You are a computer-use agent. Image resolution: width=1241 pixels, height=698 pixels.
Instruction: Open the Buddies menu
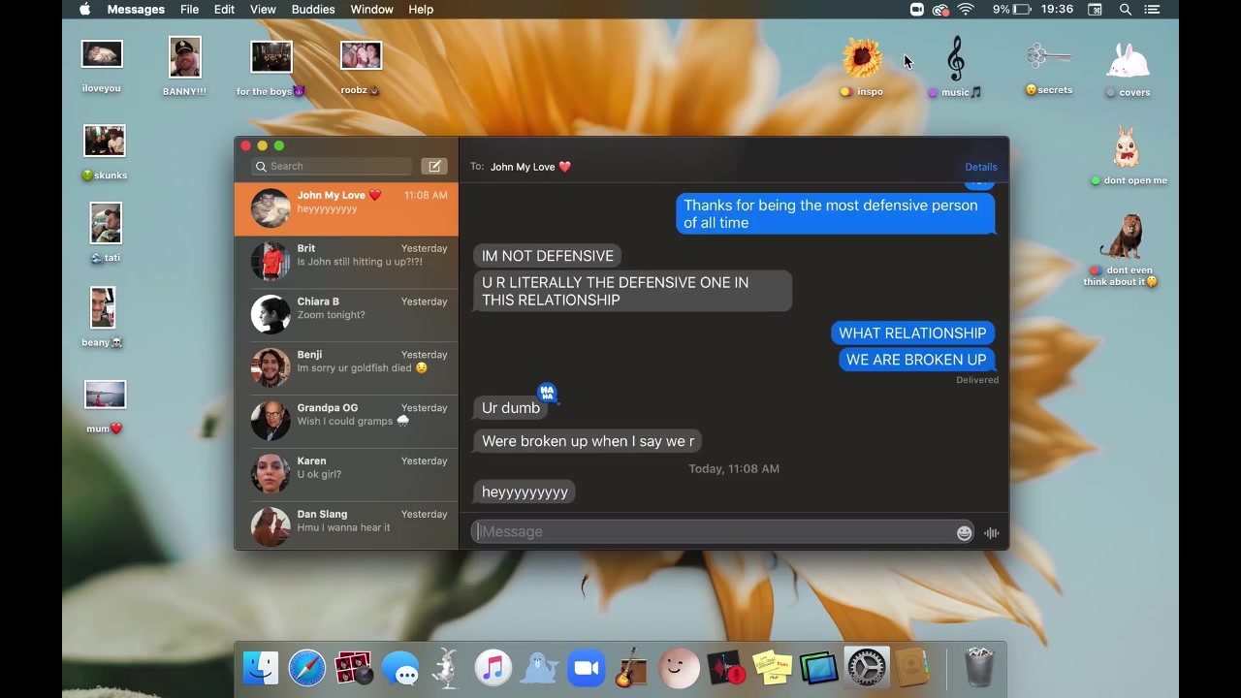click(313, 10)
